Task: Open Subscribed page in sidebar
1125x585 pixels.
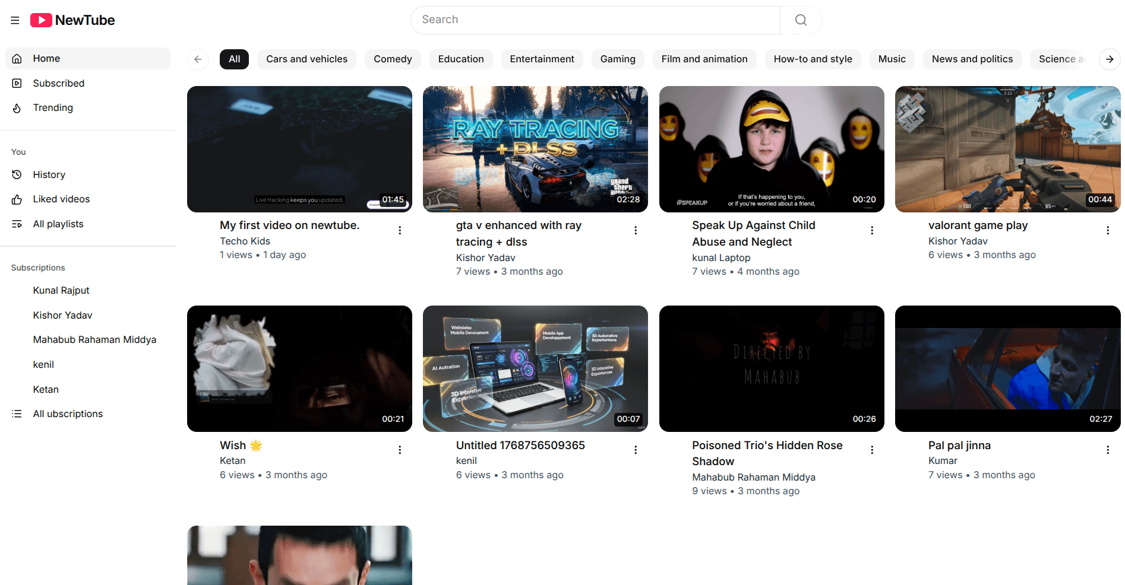Action: click(x=88, y=83)
